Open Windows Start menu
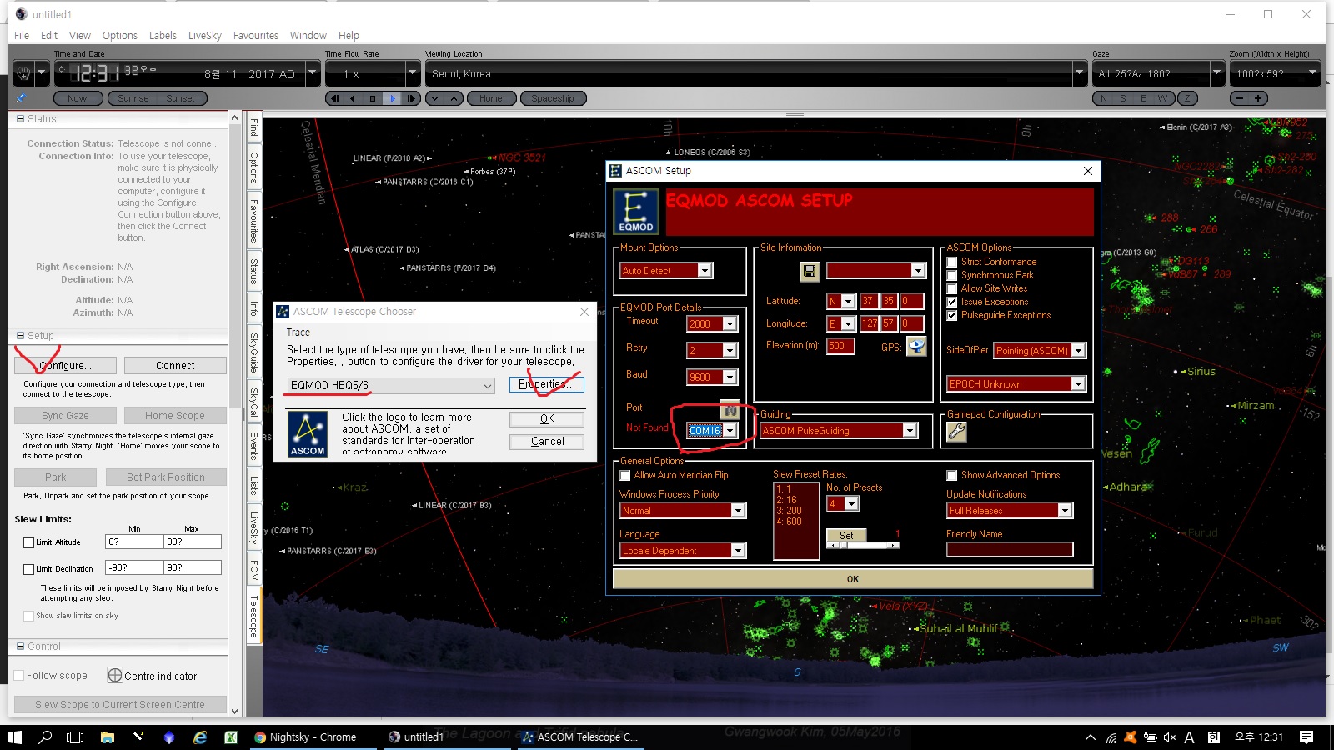This screenshot has height=750, width=1334. (15, 737)
